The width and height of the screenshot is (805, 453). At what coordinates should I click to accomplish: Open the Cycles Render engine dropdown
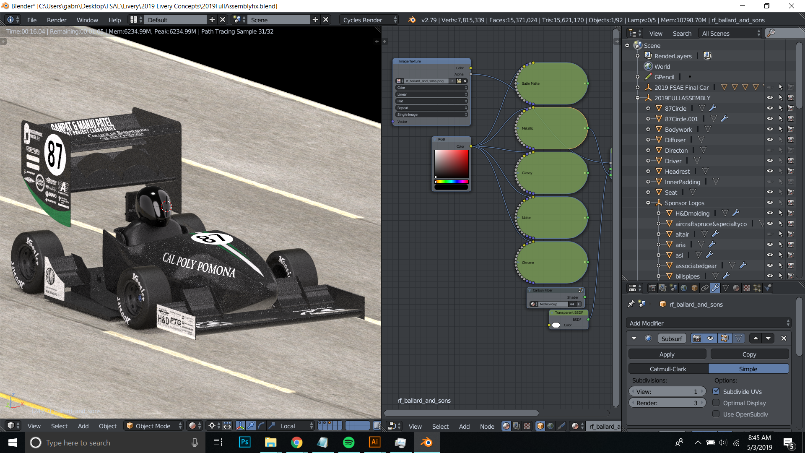coord(369,20)
